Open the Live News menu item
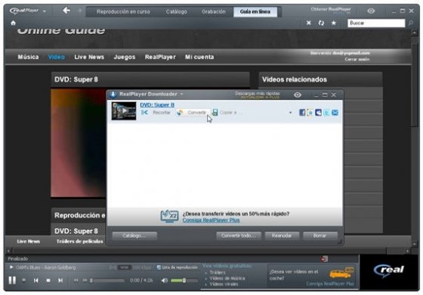This screenshot has height=295, width=423. coord(89,57)
